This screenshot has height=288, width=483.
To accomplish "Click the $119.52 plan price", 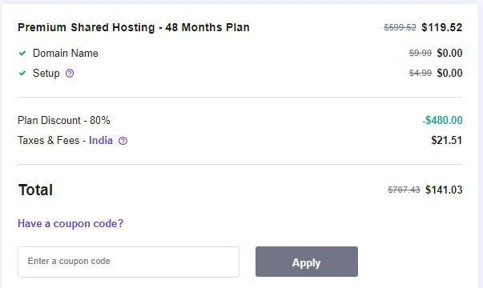I will pos(441,27).
